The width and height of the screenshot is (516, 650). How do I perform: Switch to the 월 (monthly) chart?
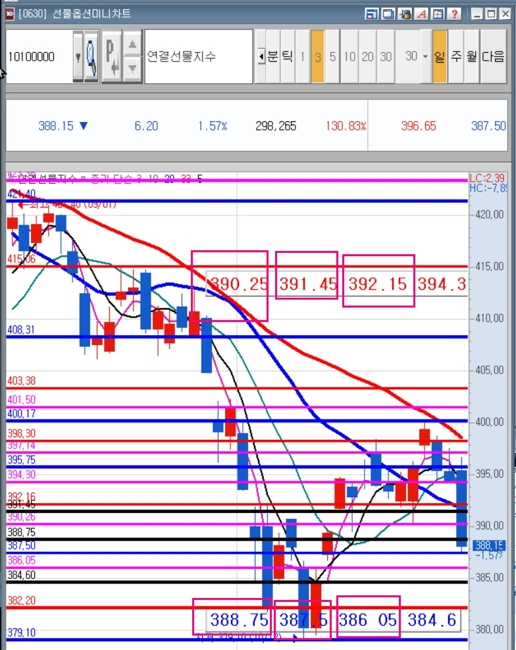tap(472, 57)
